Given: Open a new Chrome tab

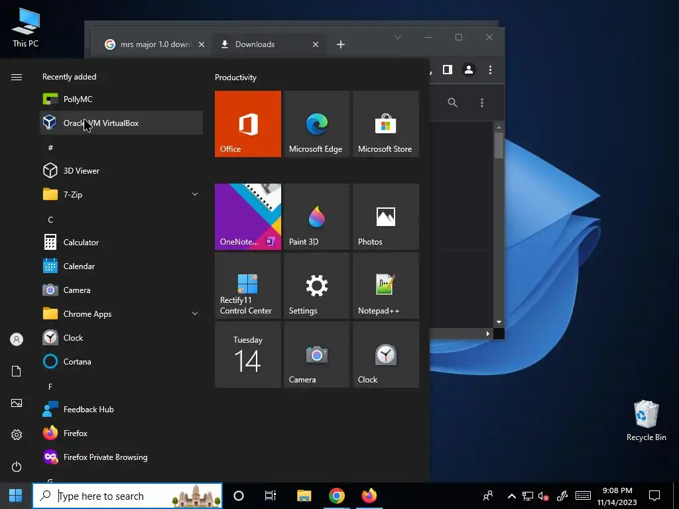Looking at the screenshot, I should (341, 44).
